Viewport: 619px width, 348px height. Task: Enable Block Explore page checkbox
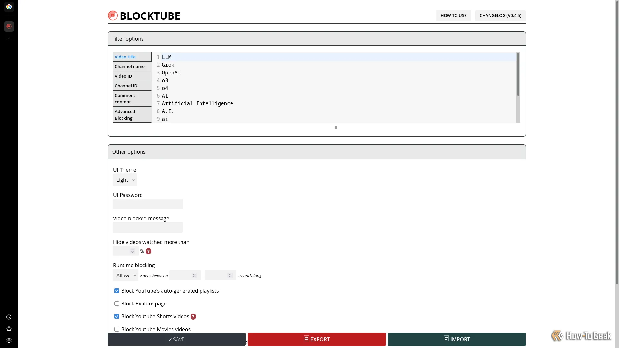pos(117,304)
